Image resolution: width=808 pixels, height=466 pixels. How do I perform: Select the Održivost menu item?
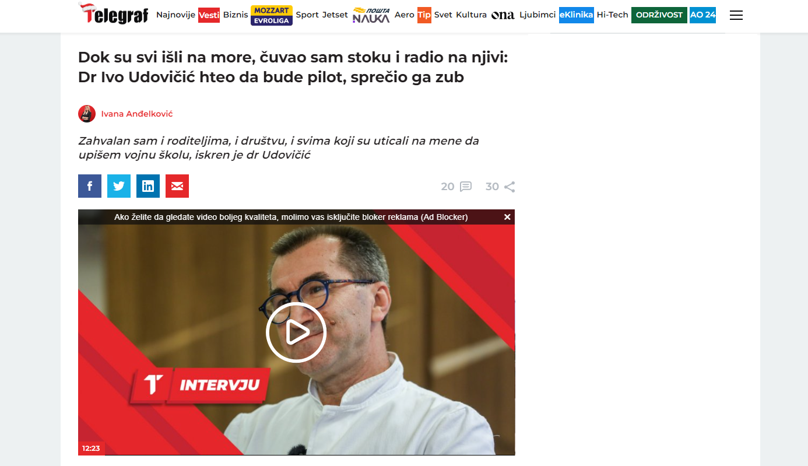coord(659,15)
